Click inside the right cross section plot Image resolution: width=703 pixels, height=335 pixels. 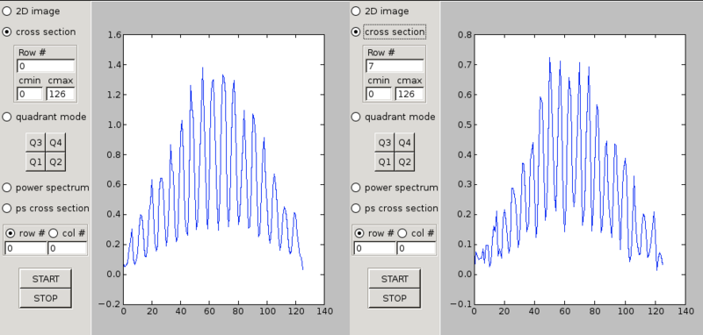[579, 169]
